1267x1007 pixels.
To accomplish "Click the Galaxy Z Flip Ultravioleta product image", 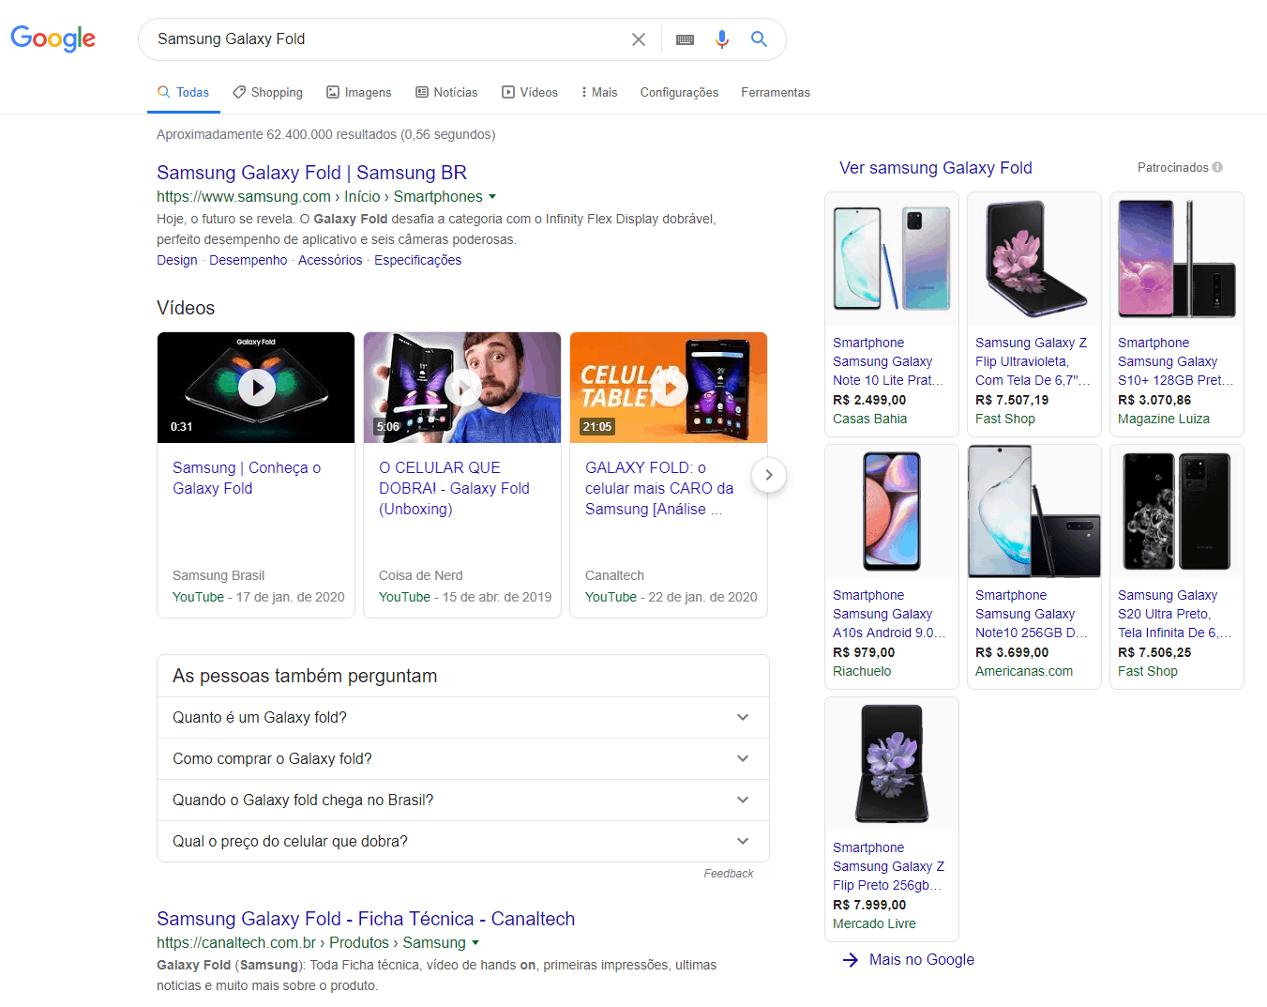I will pyautogui.click(x=1034, y=259).
